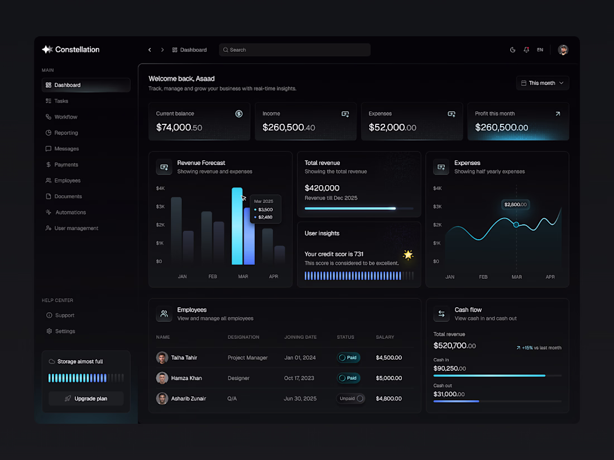Click the +15% vs last month label
Image resolution: width=614 pixels, height=460 pixels.
coord(539,348)
